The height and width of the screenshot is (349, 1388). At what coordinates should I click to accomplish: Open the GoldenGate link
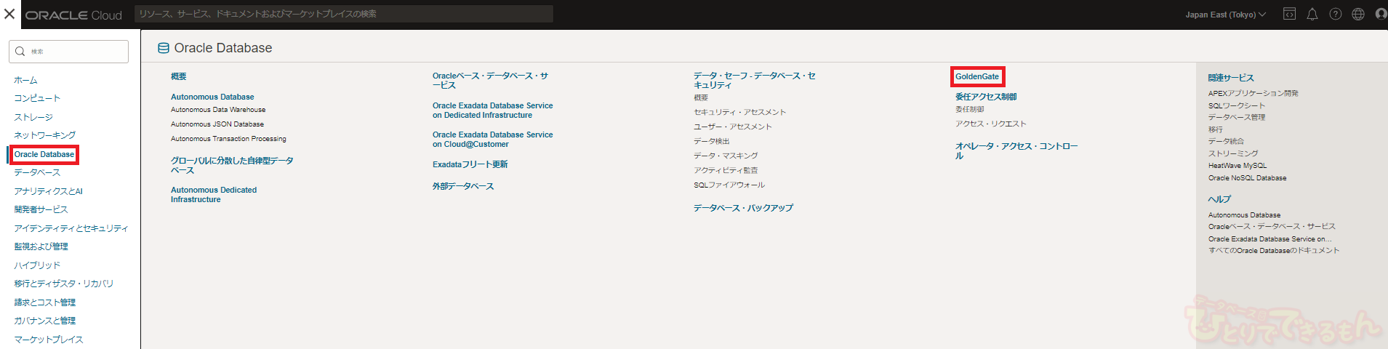pyautogui.click(x=977, y=76)
